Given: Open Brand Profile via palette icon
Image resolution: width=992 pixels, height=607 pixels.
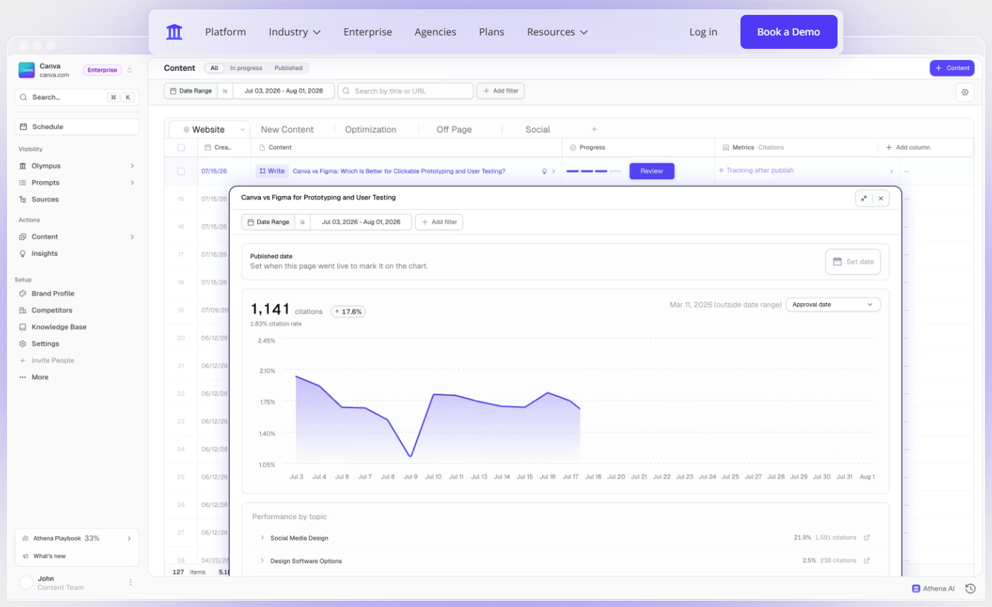Looking at the screenshot, I should [23, 293].
